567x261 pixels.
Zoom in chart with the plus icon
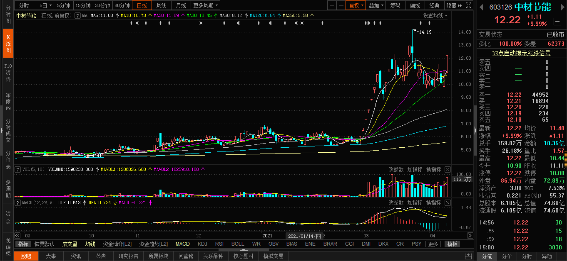coord(332,5)
